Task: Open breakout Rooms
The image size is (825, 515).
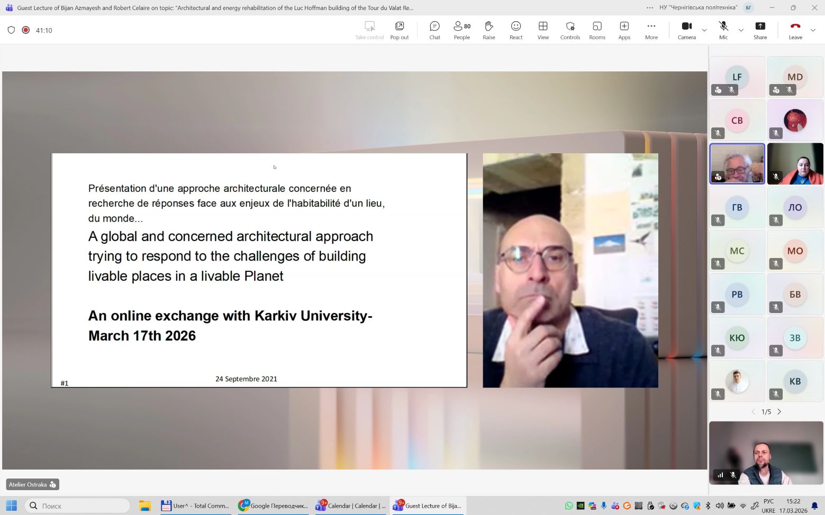Action: tap(597, 30)
